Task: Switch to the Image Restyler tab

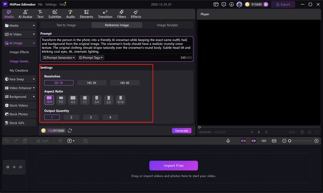Action: (167, 25)
